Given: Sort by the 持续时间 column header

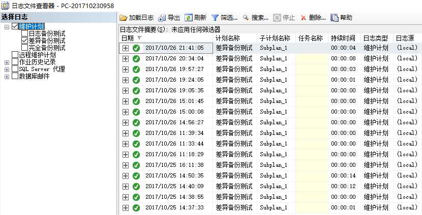Looking at the screenshot, I should point(344,38).
